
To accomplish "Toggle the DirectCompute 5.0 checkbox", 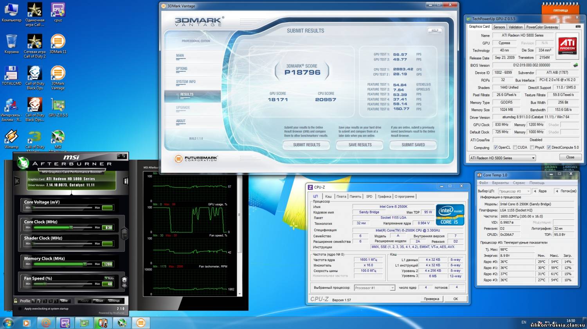I will click(x=549, y=148).
